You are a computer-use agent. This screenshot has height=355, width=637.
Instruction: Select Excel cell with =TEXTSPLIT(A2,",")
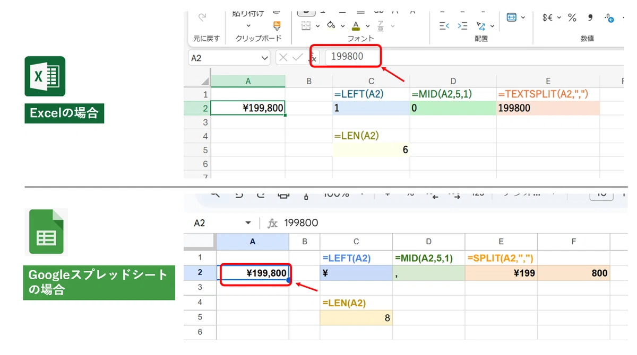pos(548,94)
